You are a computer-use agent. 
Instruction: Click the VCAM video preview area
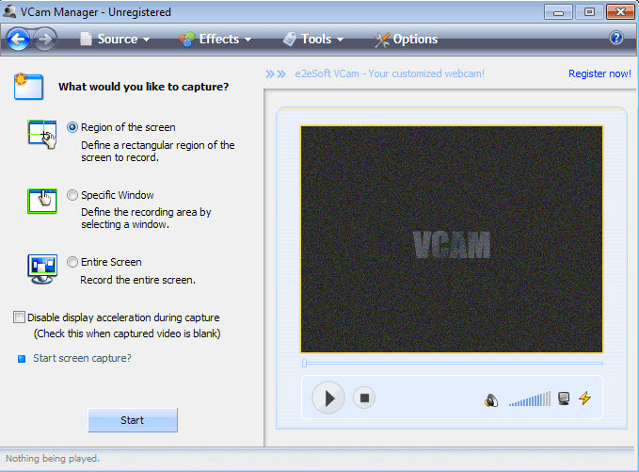452,239
